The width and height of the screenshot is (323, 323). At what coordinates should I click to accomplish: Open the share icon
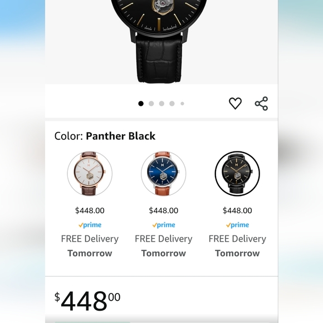pyautogui.click(x=261, y=104)
